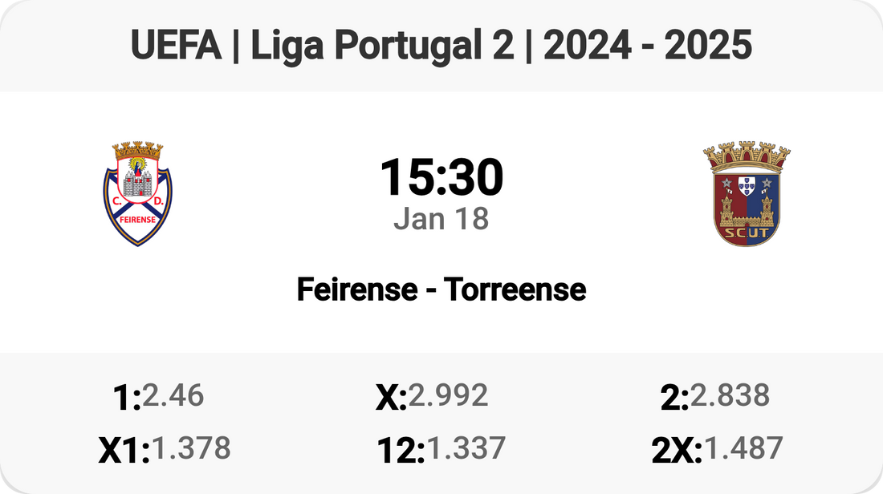883x494 pixels.
Task: Open Torreense team name in match title
Action: pos(515,289)
